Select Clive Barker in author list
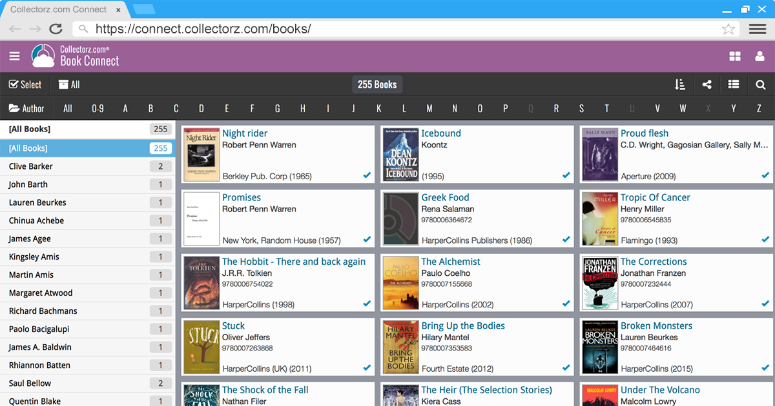This screenshot has width=775, height=406. (87, 166)
